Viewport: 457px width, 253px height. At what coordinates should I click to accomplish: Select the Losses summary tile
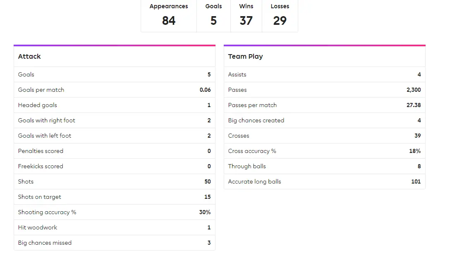[280, 15]
